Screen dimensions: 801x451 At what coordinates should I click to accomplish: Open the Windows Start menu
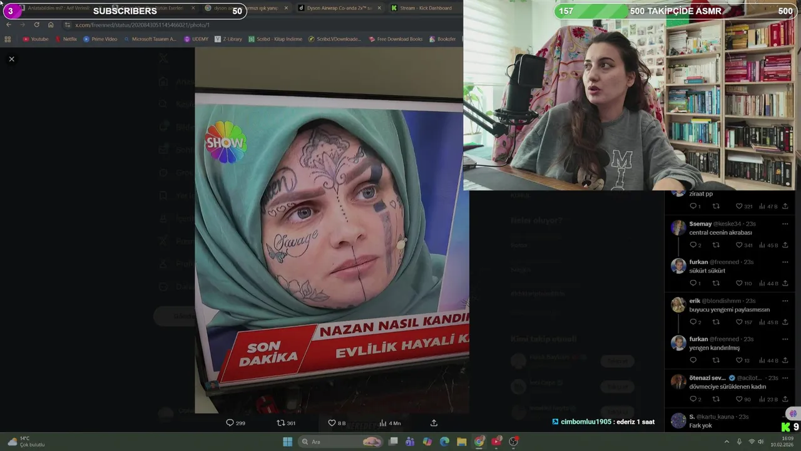287,442
